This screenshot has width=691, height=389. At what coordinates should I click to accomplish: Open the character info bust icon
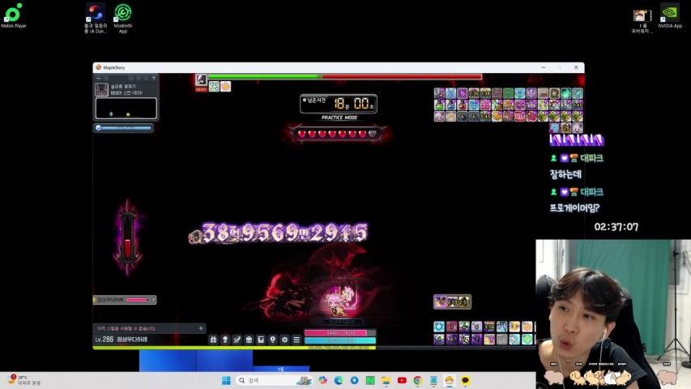point(225,340)
